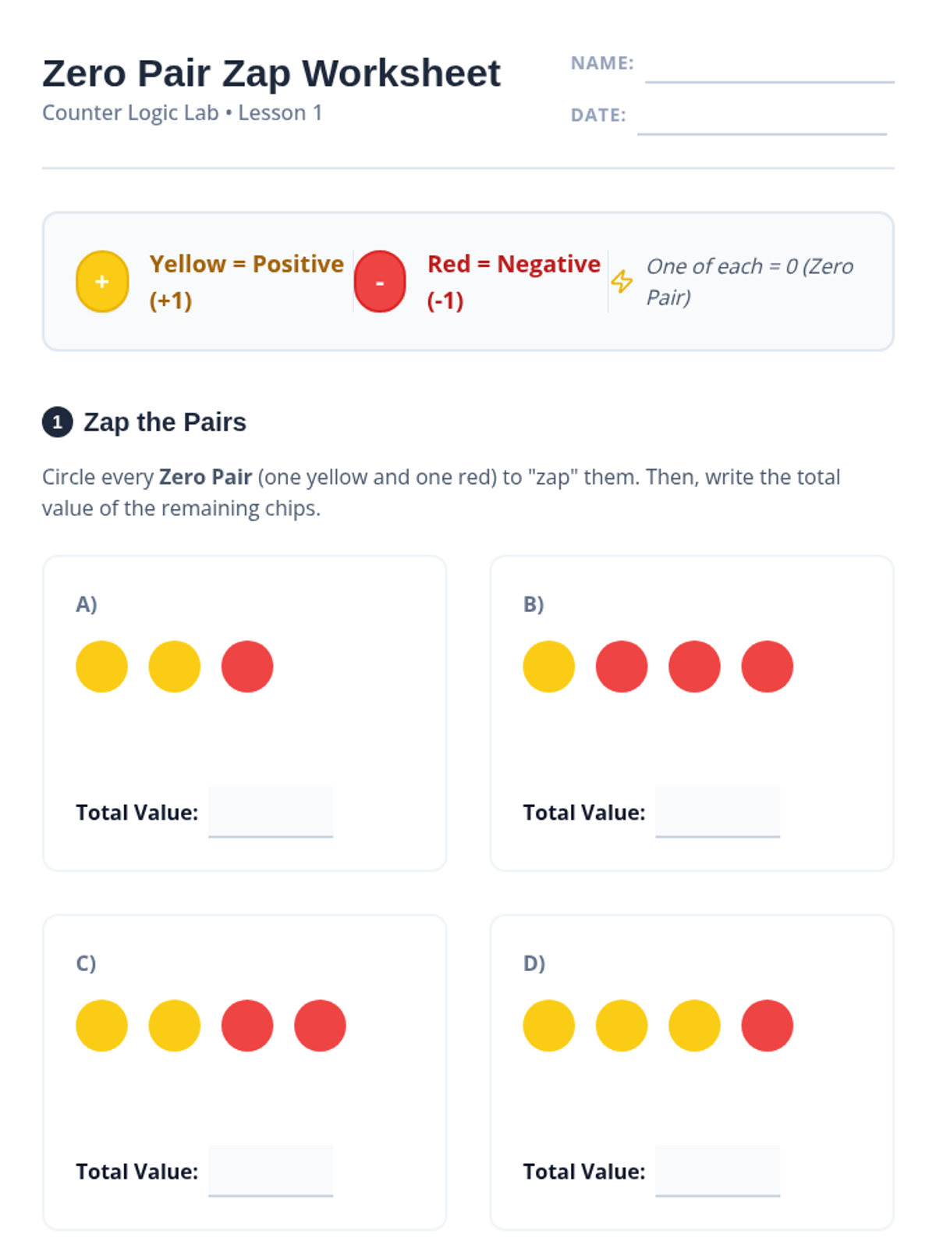Click the yellow positive chip legend icon
The height and width of the screenshot is (1249, 936).
coord(102,282)
